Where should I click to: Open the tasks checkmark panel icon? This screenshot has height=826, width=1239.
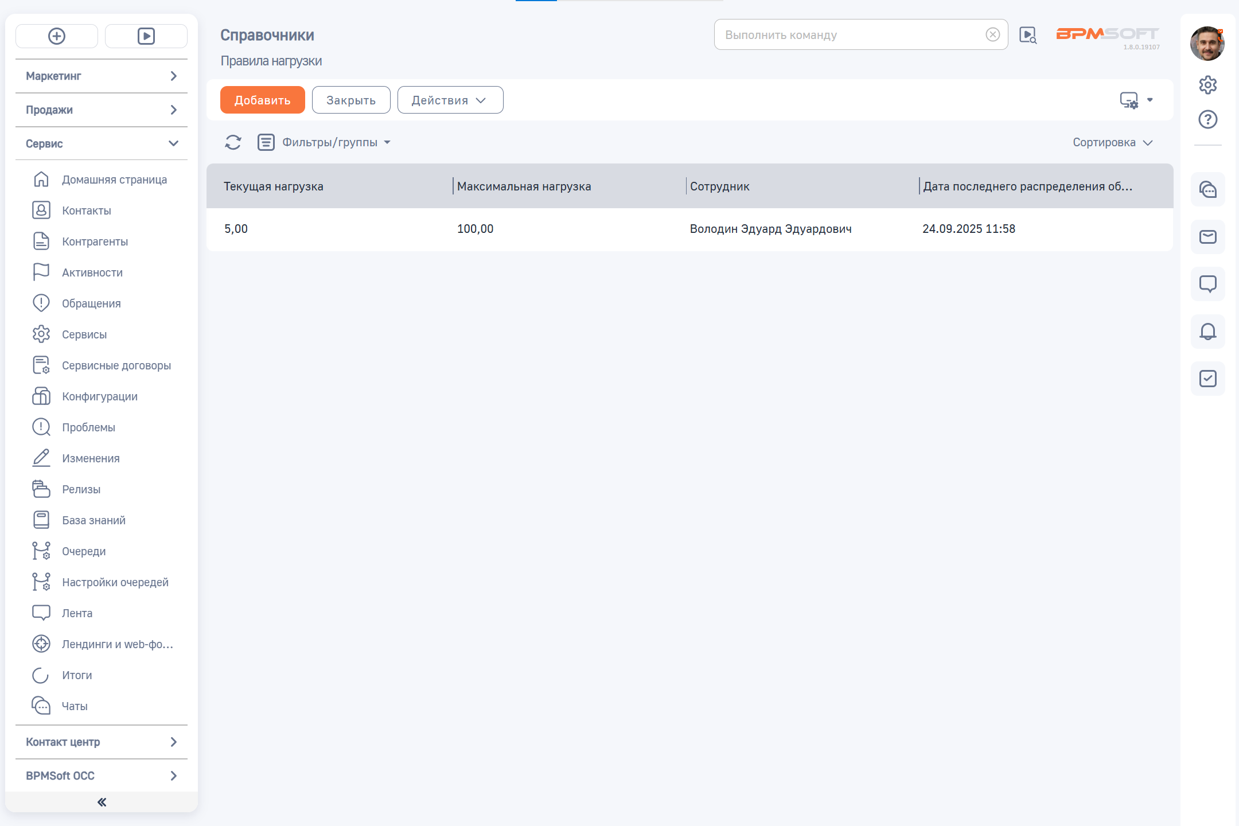pos(1207,379)
